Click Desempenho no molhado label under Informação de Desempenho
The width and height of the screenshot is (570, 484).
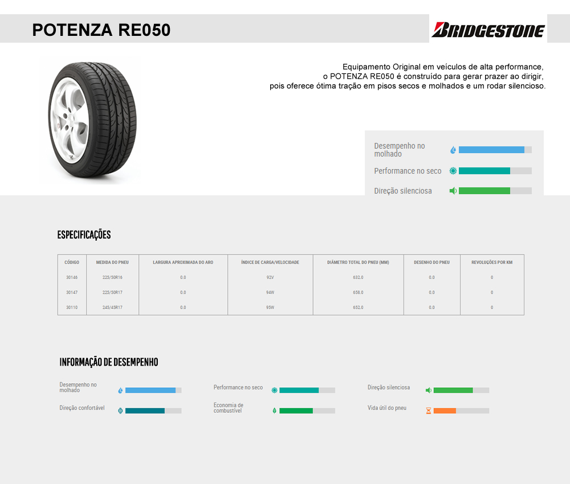pyautogui.click(x=78, y=387)
